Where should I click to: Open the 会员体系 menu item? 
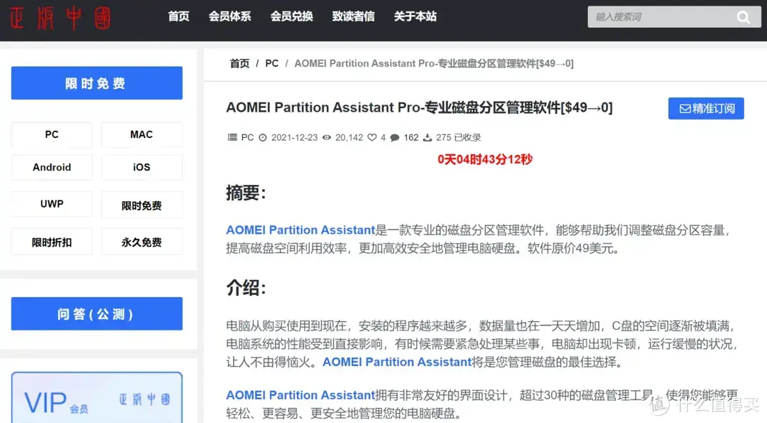click(x=229, y=16)
